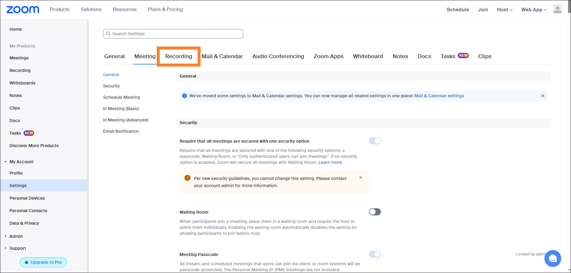Click the Zoom logo
This screenshot has height=273, width=571.
click(x=23, y=10)
